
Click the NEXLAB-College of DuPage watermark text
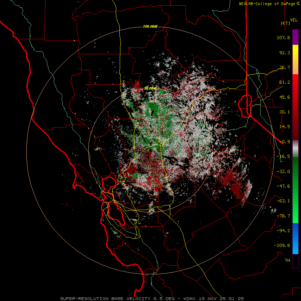pyautogui.click(x=269, y=4)
